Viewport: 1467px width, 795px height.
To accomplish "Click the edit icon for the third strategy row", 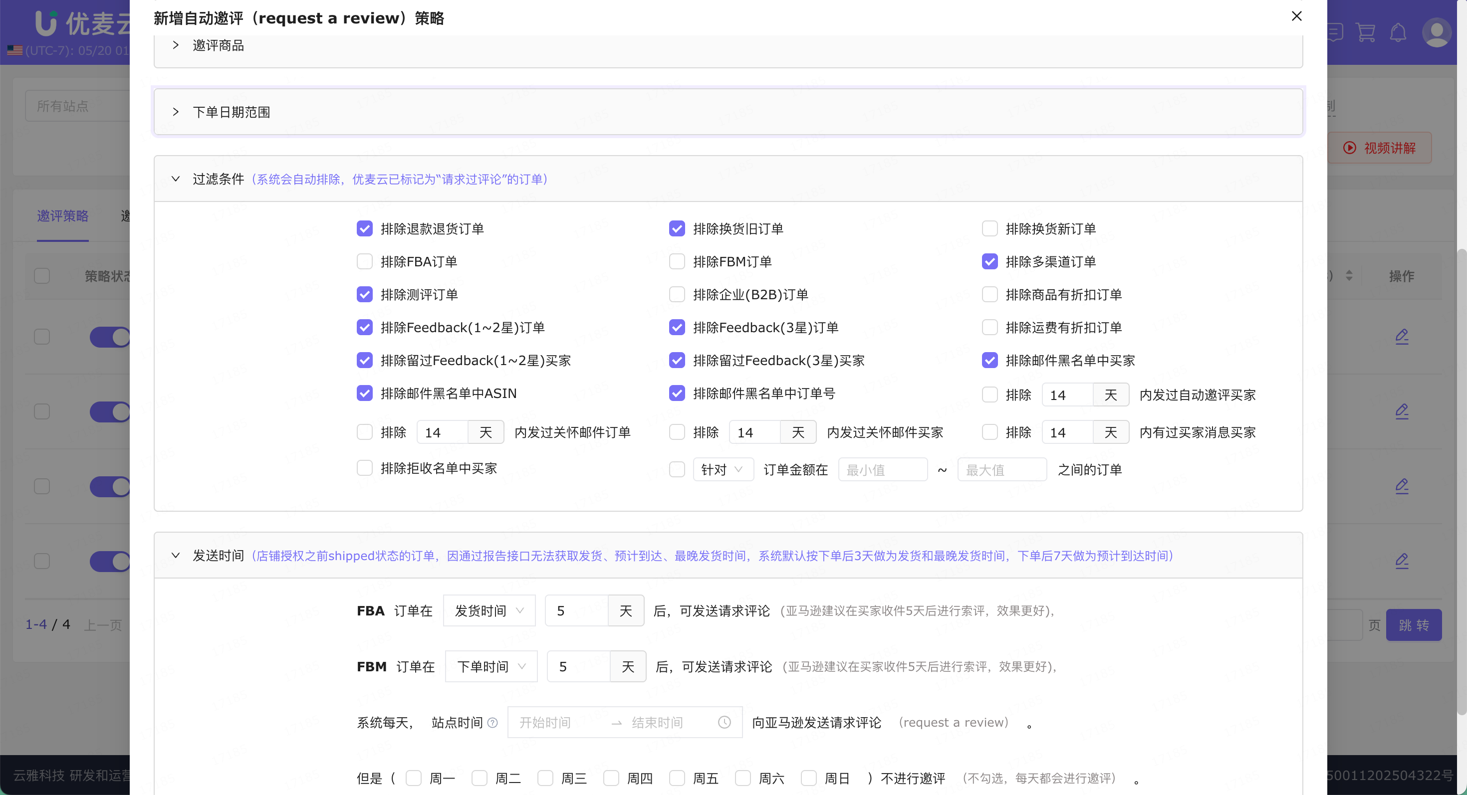I will click(x=1402, y=486).
